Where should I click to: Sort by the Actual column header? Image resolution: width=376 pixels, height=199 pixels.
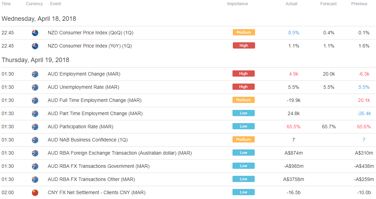pyautogui.click(x=291, y=4)
